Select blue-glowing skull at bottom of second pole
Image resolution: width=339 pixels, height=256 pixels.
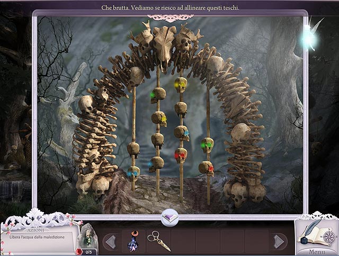[x=156, y=163]
